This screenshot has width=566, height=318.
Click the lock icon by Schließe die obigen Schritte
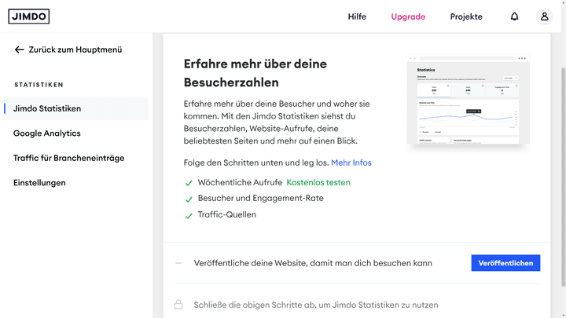(x=178, y=305)
